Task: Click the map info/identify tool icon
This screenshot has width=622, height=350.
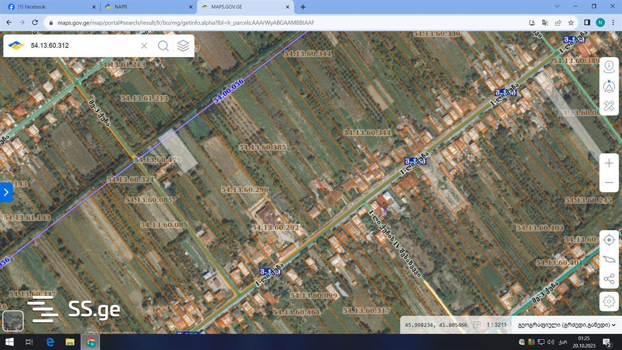Action: coord(609,67)
